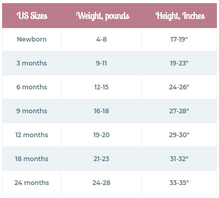Click the US Sizes column header
Screen dimensions: 219x198
tap(32, 16)
